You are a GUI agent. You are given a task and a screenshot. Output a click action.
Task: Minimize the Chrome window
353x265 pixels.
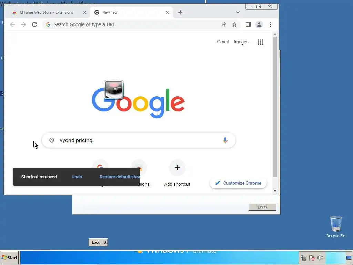(250, 7)
